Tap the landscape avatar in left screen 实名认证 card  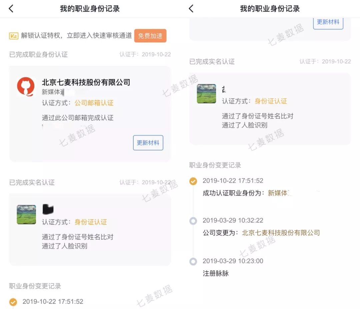[26, 214]
